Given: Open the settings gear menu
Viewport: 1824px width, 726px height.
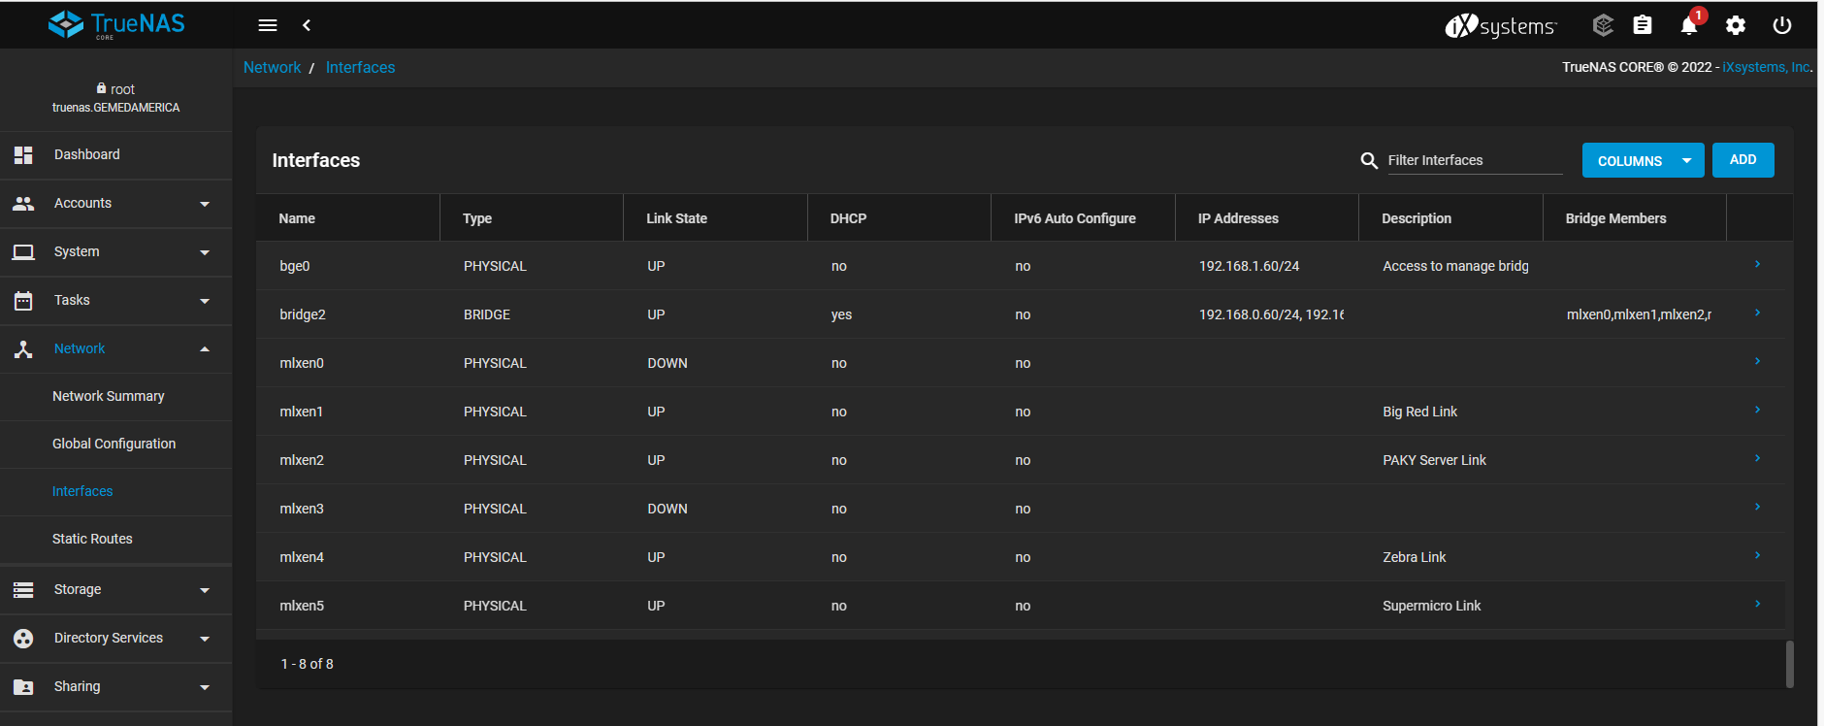Looking at the screenshot, I should tap(1736, 26).
